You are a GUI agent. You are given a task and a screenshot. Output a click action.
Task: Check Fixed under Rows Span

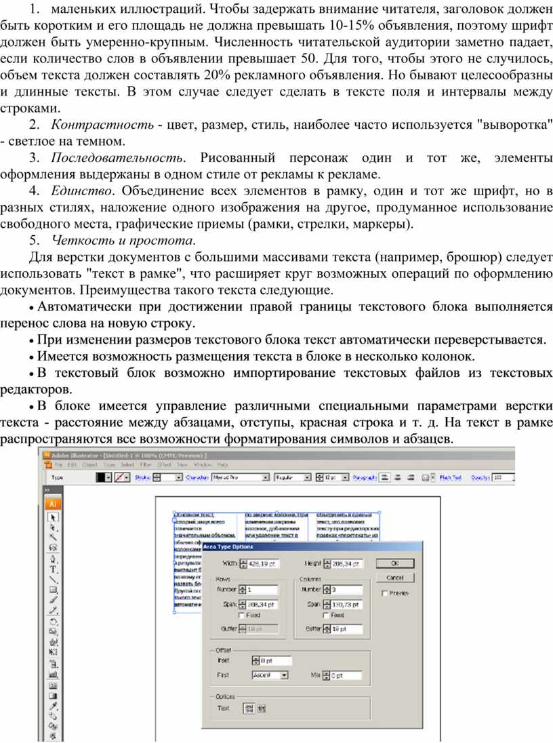tap(241, 615)
